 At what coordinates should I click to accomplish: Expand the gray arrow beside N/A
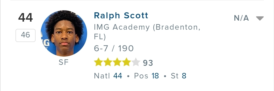click(x=260, y=18)
